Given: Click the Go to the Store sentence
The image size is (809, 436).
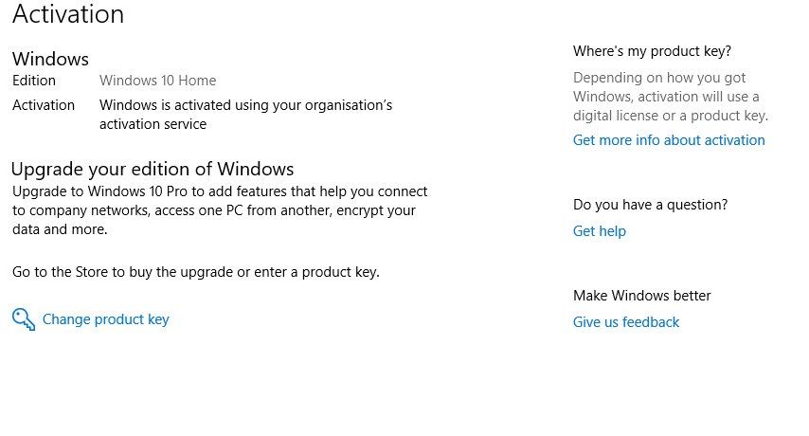Looking at the screenshot, I should pos(195,272).
